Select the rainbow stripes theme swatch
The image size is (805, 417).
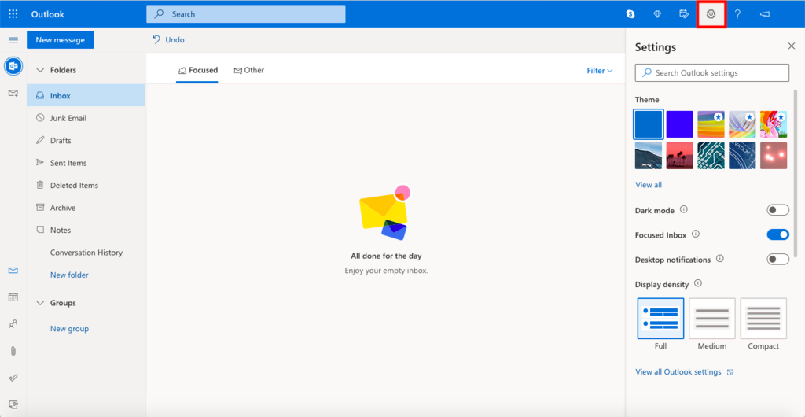pyautogui.click(x=711, y=124)
